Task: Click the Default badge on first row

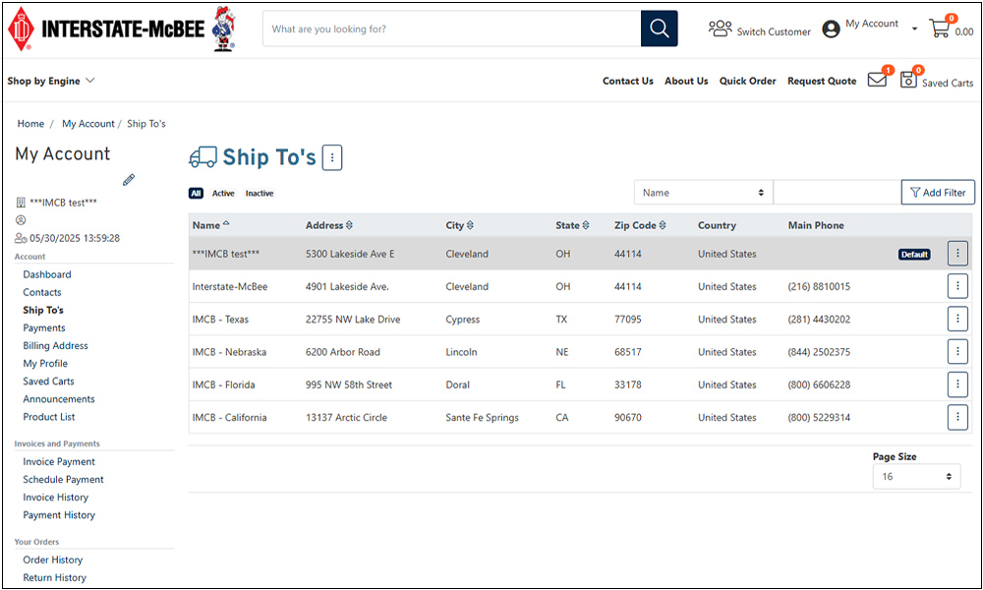Action: click(914, 254)
